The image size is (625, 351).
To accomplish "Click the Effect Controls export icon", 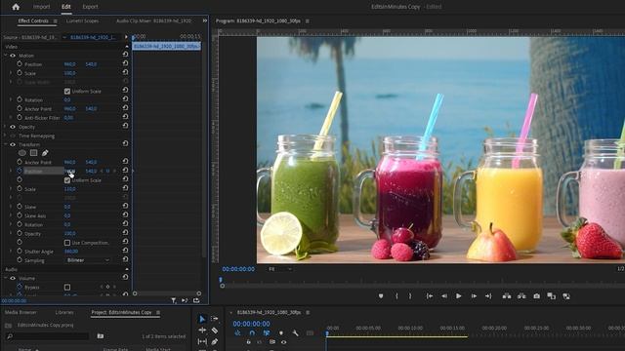I will (x=196, y=301).
